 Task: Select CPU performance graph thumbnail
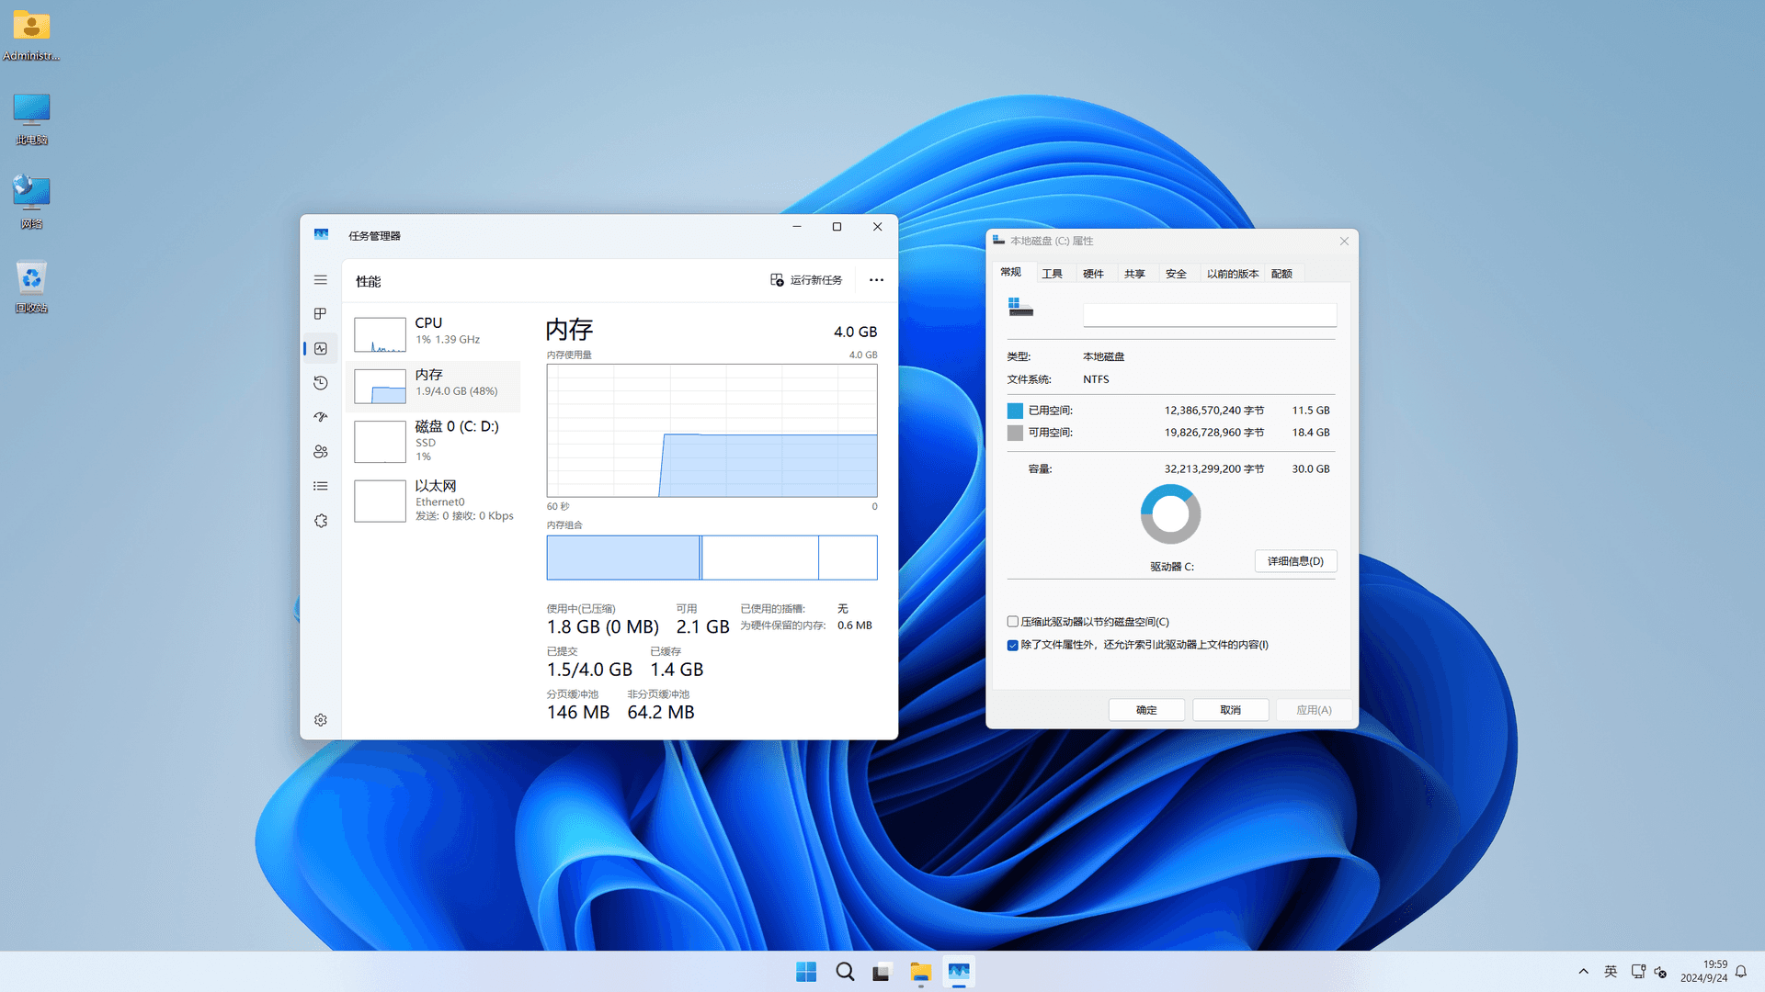tap(380, 334)
